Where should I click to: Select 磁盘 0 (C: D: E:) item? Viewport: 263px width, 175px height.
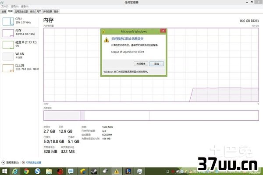click(19, 45)
